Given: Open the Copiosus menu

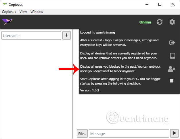Looking at the screenshot, I should coord(9,12).
